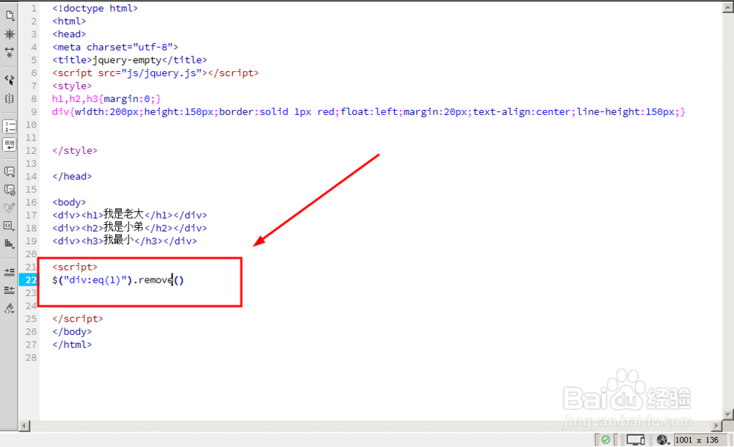Screen dimensions: 734x447
Task: Click the Remove Comment icon
Action: pyautogui.click(x=10, y=190)
